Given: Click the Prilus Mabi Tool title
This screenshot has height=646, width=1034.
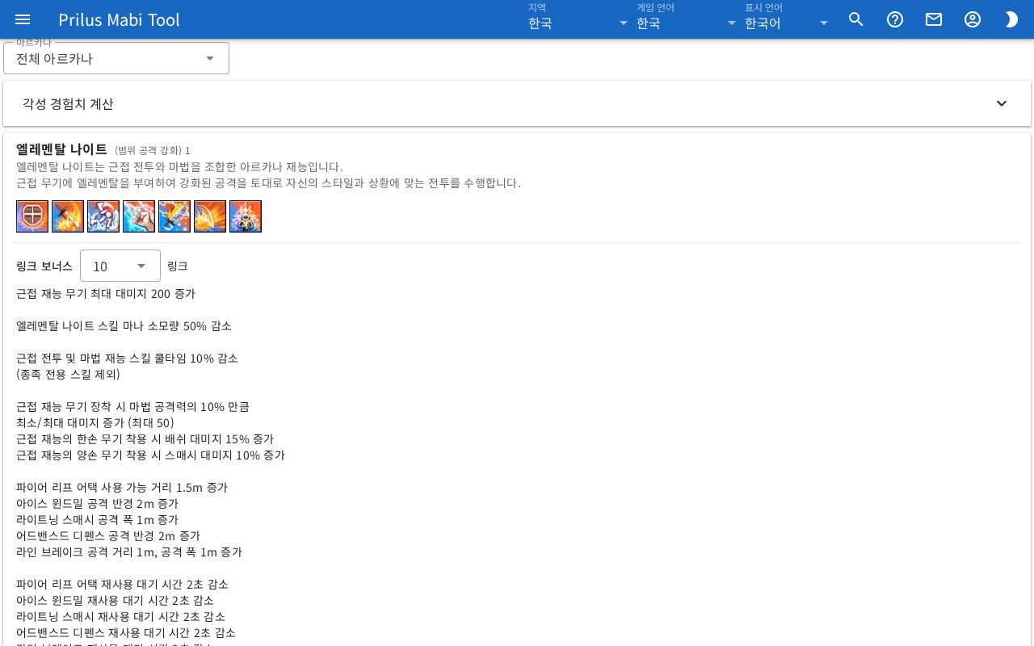Looking at the screenshot, I should coord(119,19).
